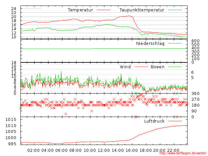Click the red Temperatur legend line

click(103, 10)
